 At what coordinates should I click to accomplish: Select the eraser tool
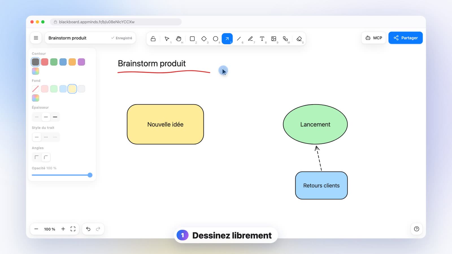299,39
